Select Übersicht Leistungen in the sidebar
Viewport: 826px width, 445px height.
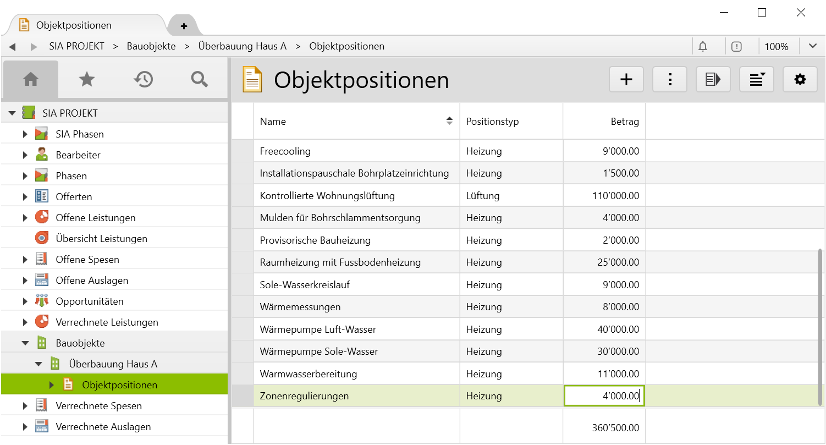point(101,239)
